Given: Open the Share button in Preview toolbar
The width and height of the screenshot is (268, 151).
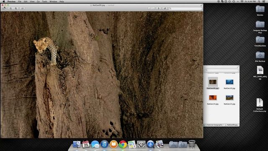Looking at the screenshot, I should (22, 8).
